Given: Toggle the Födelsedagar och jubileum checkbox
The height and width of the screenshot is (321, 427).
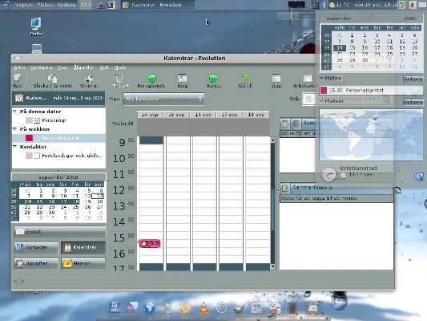Looking at the screenshot, I should click(x=37, y=156).
